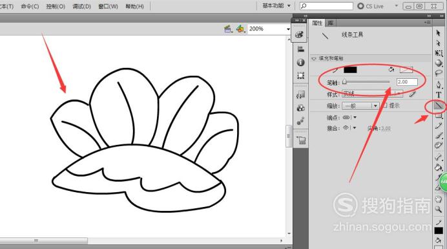
Task: Select the Text tool
Action: [439, 95]
